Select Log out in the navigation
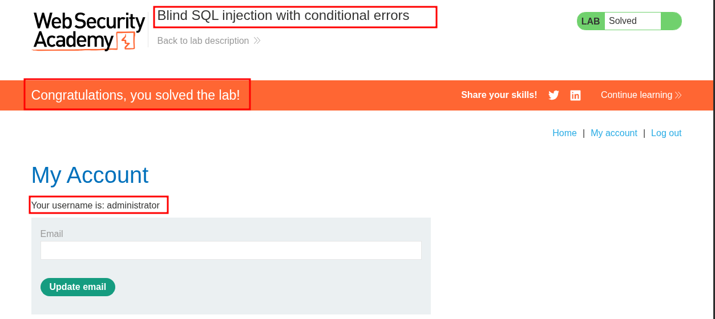Image resolution: width=715 pixels, height=319 pixels. click(666, 133)
